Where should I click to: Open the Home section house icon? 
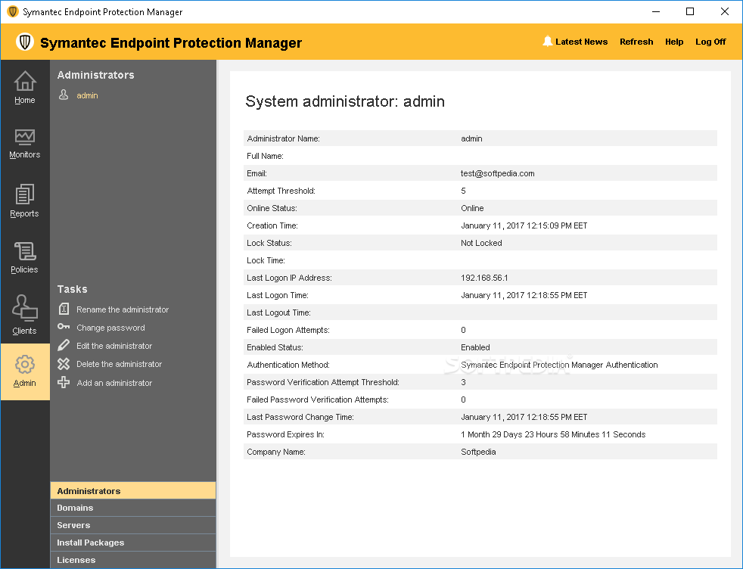tap(25, 81)
